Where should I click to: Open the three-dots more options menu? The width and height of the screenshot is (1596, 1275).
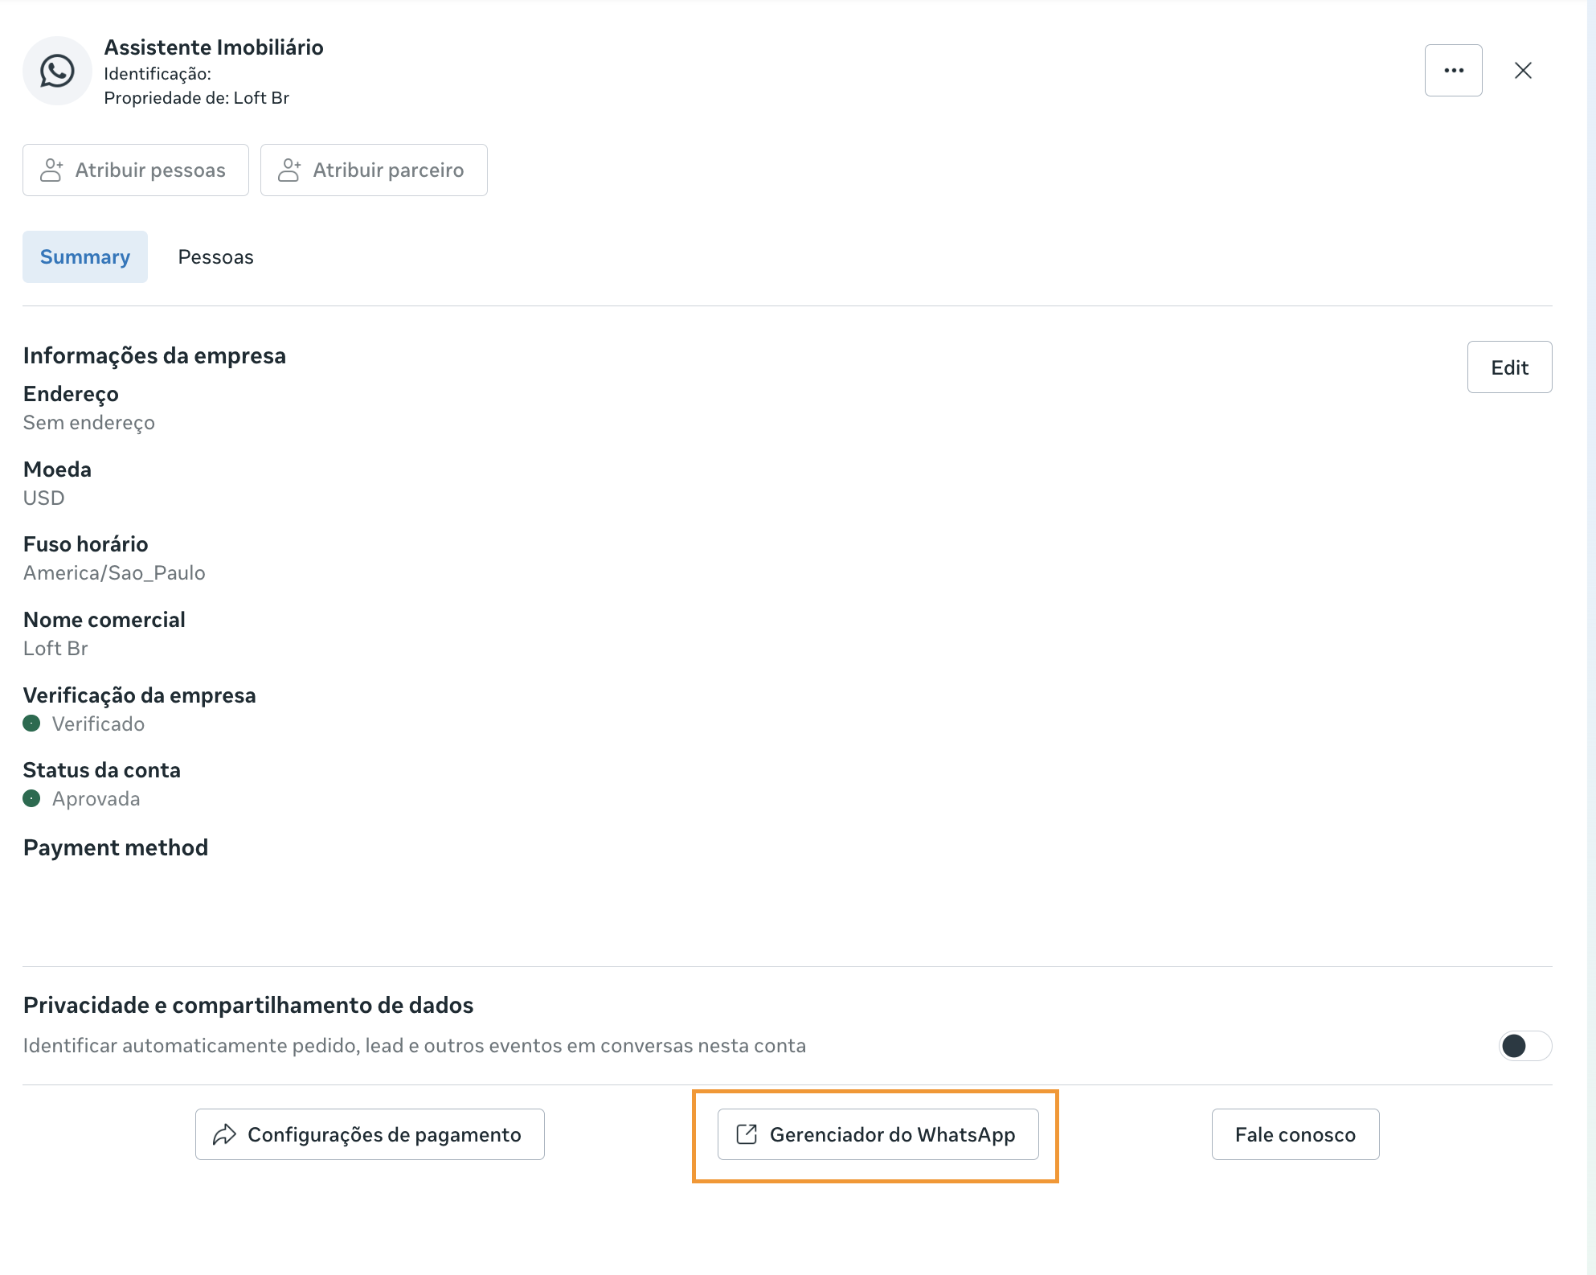(x=1453, y=71)
